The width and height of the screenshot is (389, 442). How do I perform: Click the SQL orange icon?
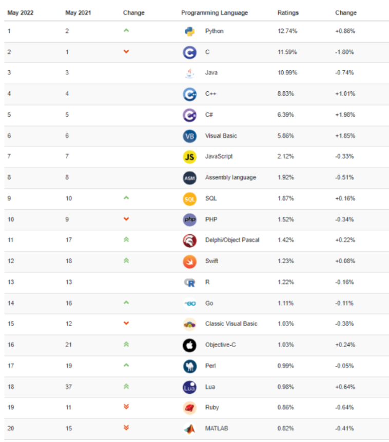click(x=189, y=198)
